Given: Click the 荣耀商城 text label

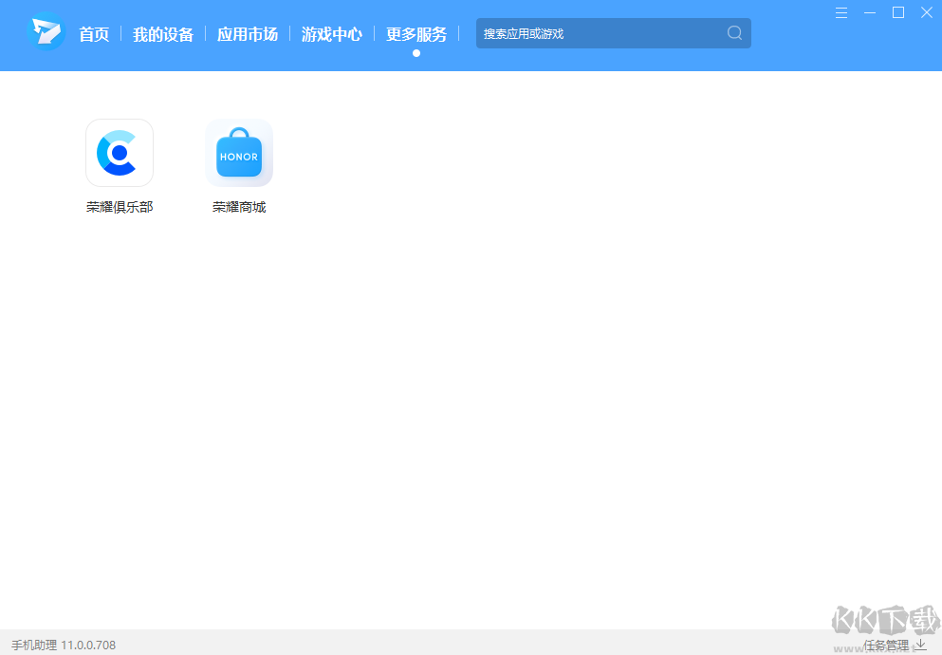Looking at the screenshot, I should pos(239,207).
